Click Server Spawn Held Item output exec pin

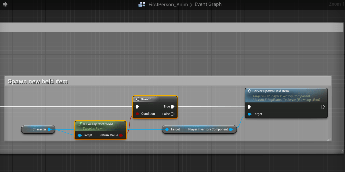click(x=323, y=107)
